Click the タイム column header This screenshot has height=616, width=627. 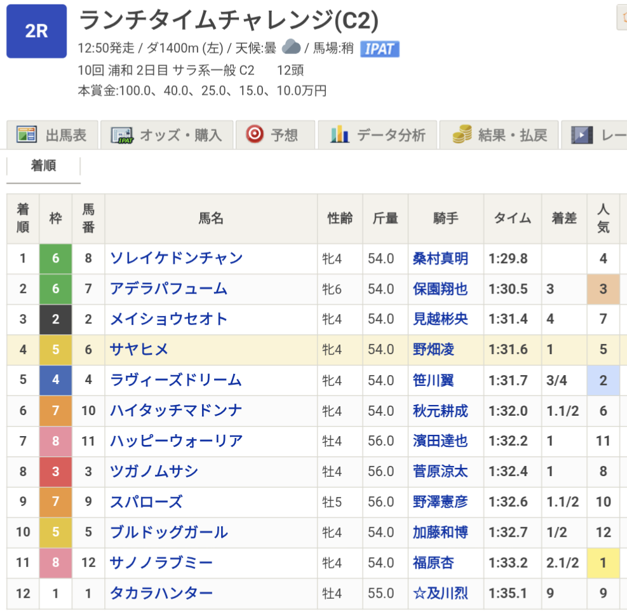tap(512, 218)
